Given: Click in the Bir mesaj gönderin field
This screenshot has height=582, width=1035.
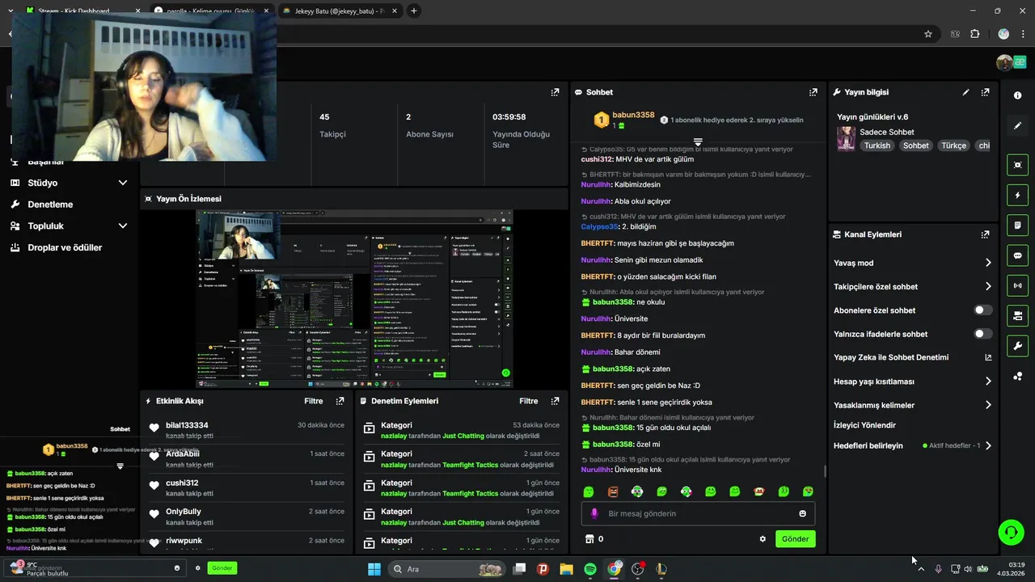Looking at the screenshot, I should click(x=698, y=513).
